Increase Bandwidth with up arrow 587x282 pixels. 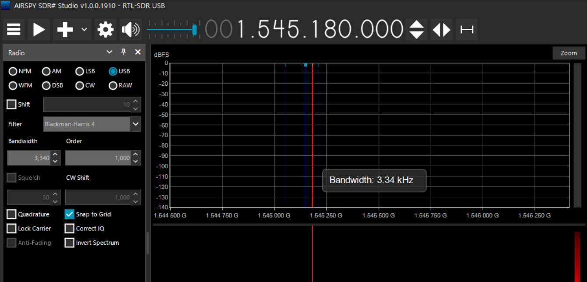(x=55, y=154)
